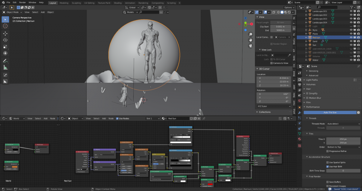Open the World properties tab icon

click(x=299, y=101)
